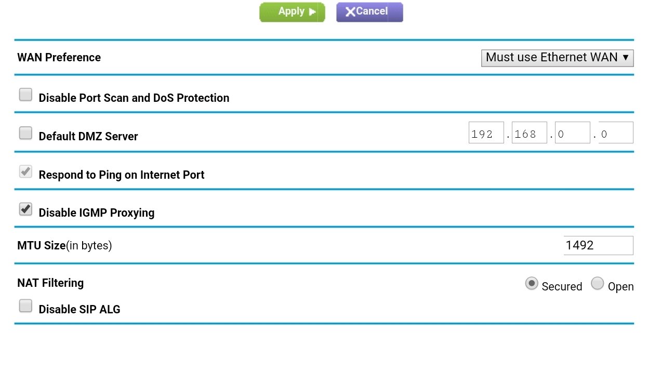Click the Disable IGMP Proxying label
The width and height of the screenshot is (661, 371).
click(x=97, y=213)
